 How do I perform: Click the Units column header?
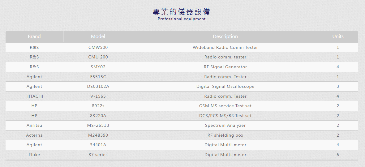(x=338, y=36)
